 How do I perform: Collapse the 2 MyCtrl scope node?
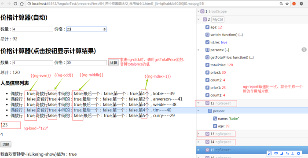(x=198, y=19)
